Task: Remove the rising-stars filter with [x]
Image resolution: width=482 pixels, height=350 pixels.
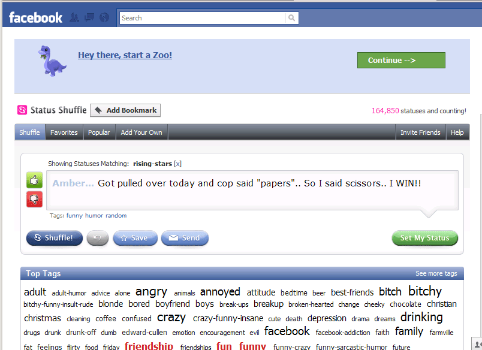Action: 177,164
